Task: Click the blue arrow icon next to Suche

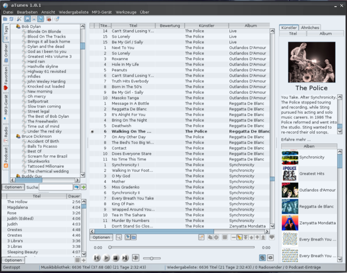Action: click(x=77, y=187)
